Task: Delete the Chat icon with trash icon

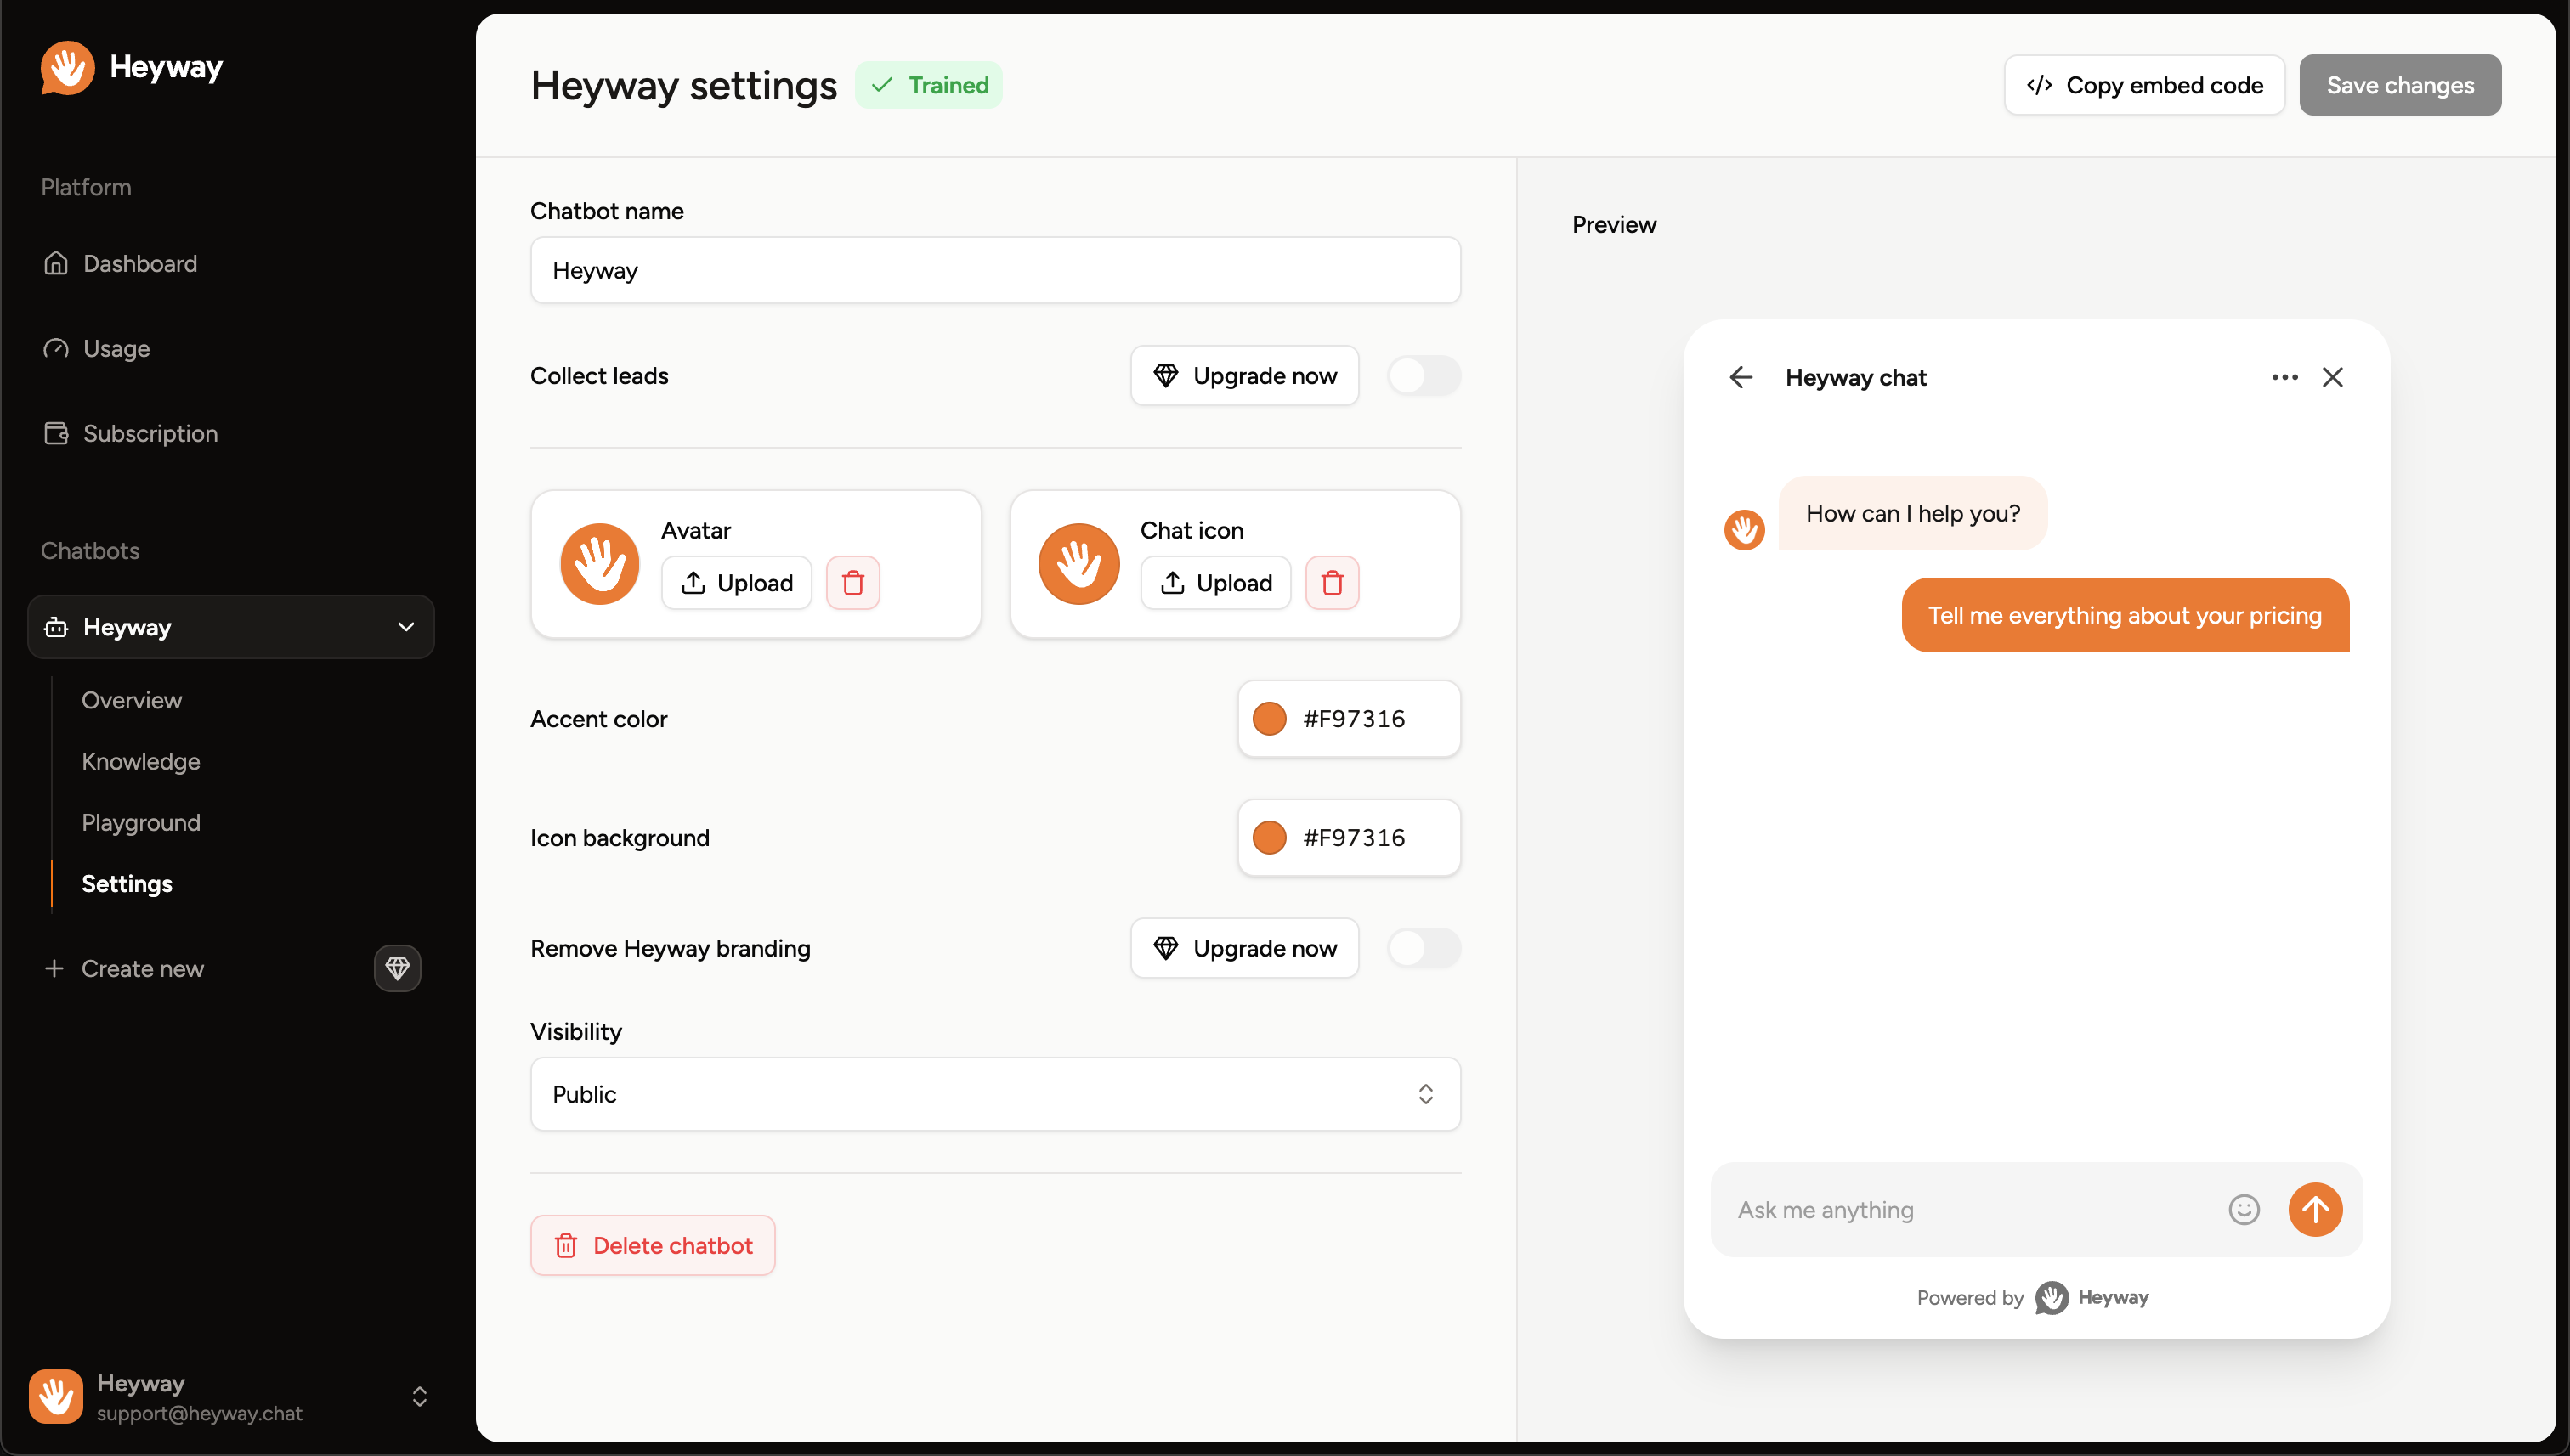Action: pyautogui.click(x=1332, y=583)
